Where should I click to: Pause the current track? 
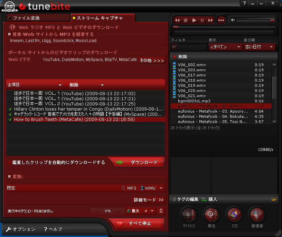[202, 20]
